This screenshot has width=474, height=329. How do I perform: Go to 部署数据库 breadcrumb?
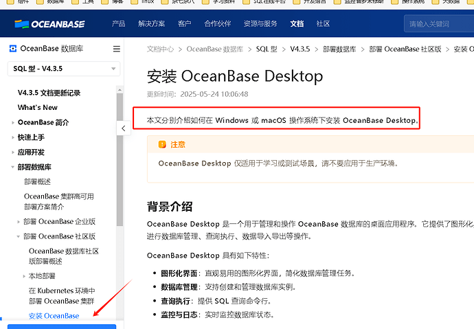[x=339, y=49]
